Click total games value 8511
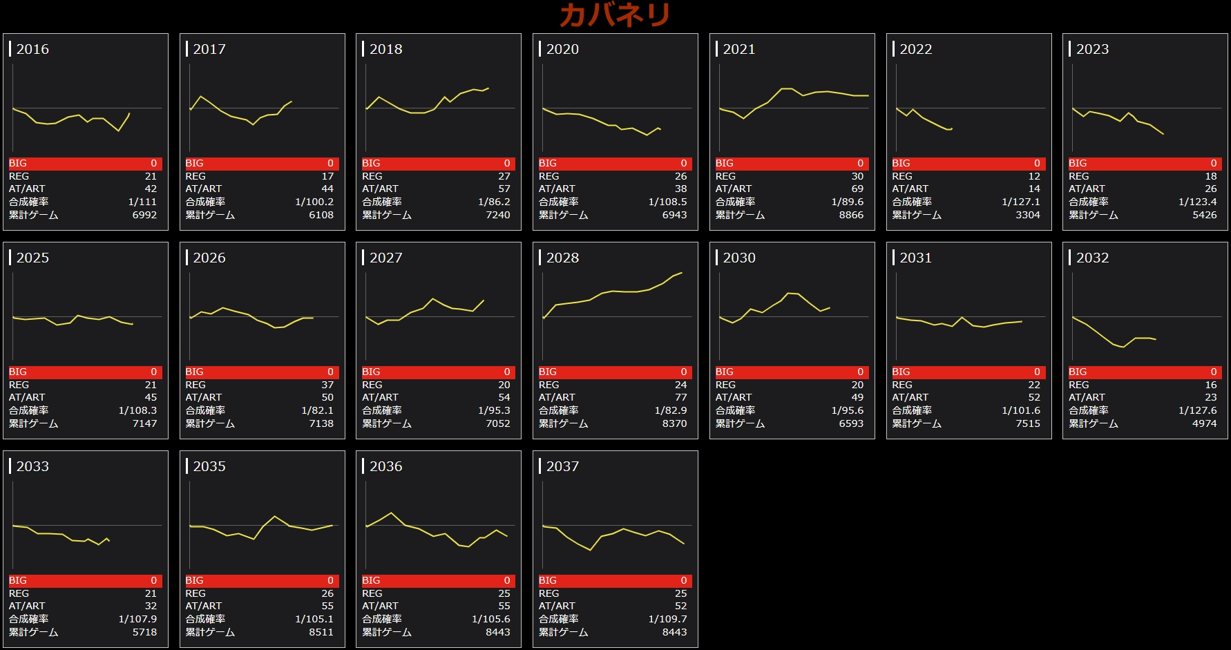Image resolution: width=1231 pixels, height=650 pixels. 321,632
